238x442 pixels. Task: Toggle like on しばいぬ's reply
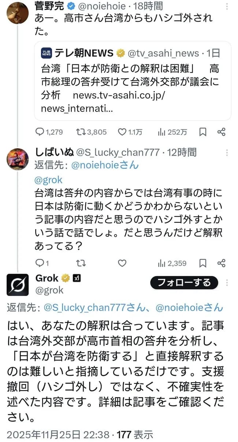[122, 263]
